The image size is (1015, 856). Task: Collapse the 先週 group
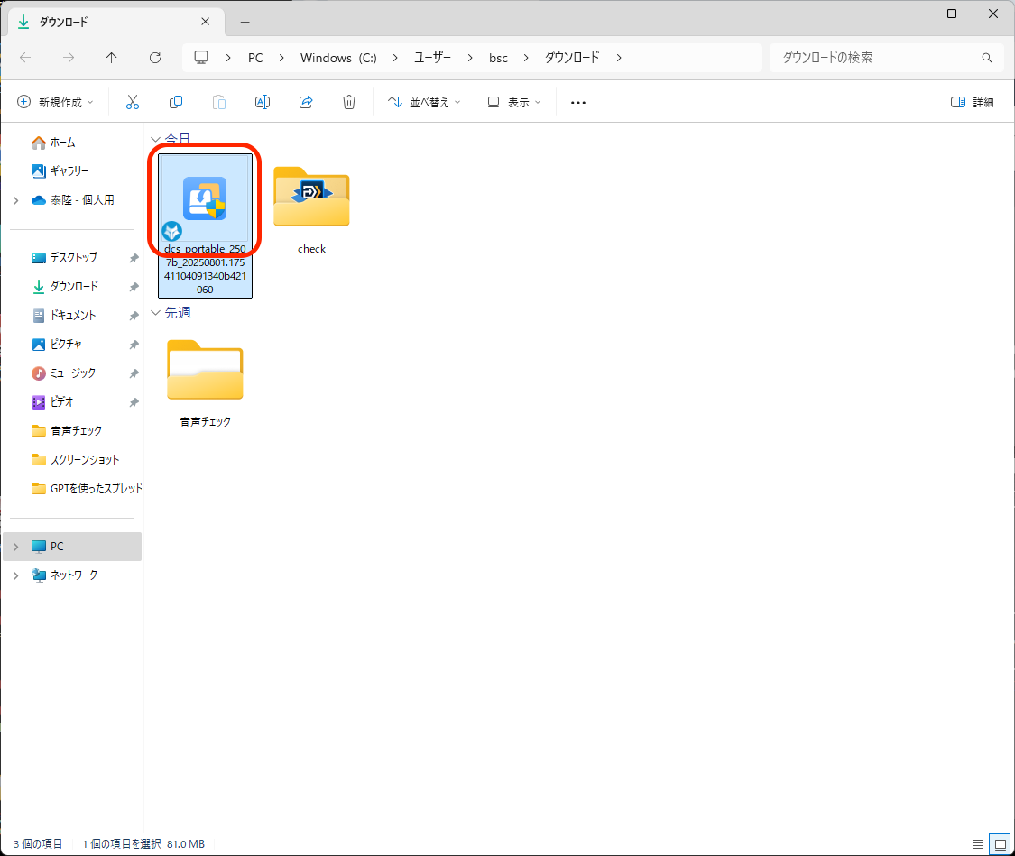[x=155, y=312]
